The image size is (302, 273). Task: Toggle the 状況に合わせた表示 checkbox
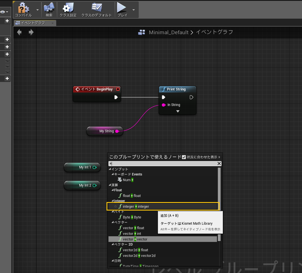(184, 157)
